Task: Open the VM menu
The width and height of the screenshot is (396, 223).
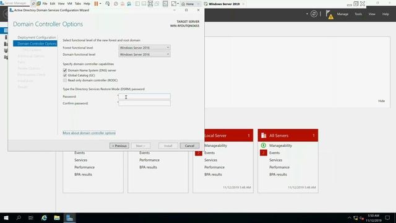Action: (70, 4)
